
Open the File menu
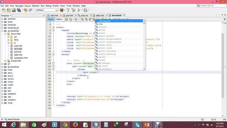click(2, 6)
